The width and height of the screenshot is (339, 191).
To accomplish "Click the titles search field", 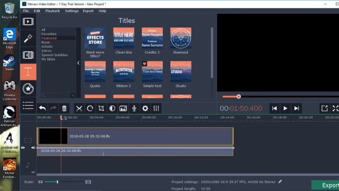I will pos(56,95).
